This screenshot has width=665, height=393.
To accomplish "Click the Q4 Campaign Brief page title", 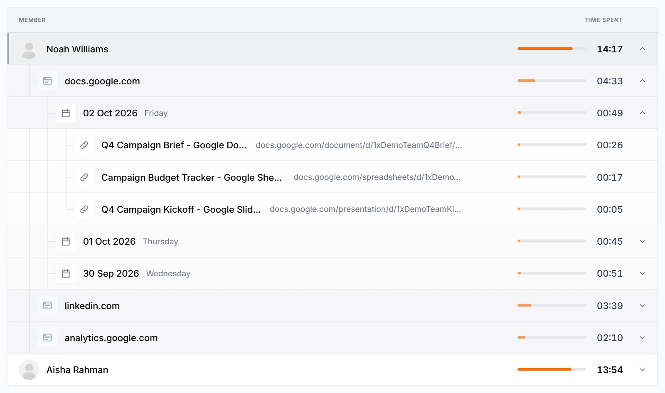I will [174, 145].
